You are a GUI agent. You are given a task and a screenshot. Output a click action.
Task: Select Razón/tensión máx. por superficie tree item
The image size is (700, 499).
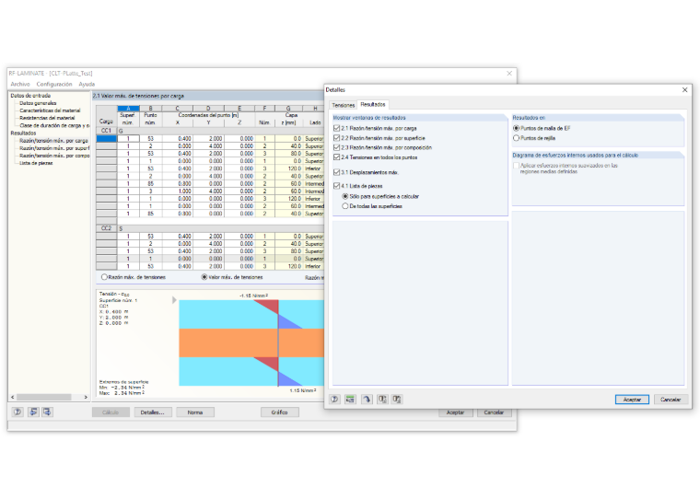[x=54, y=148]
